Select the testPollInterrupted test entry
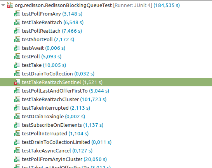The width and height of the screenshot is (212, 168). (55, 134)
